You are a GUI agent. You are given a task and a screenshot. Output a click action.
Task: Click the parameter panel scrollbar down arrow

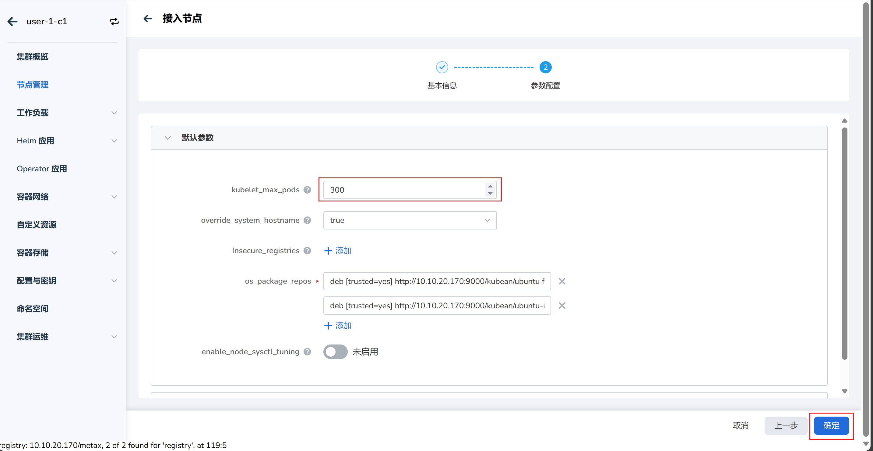tap(844, 391)
